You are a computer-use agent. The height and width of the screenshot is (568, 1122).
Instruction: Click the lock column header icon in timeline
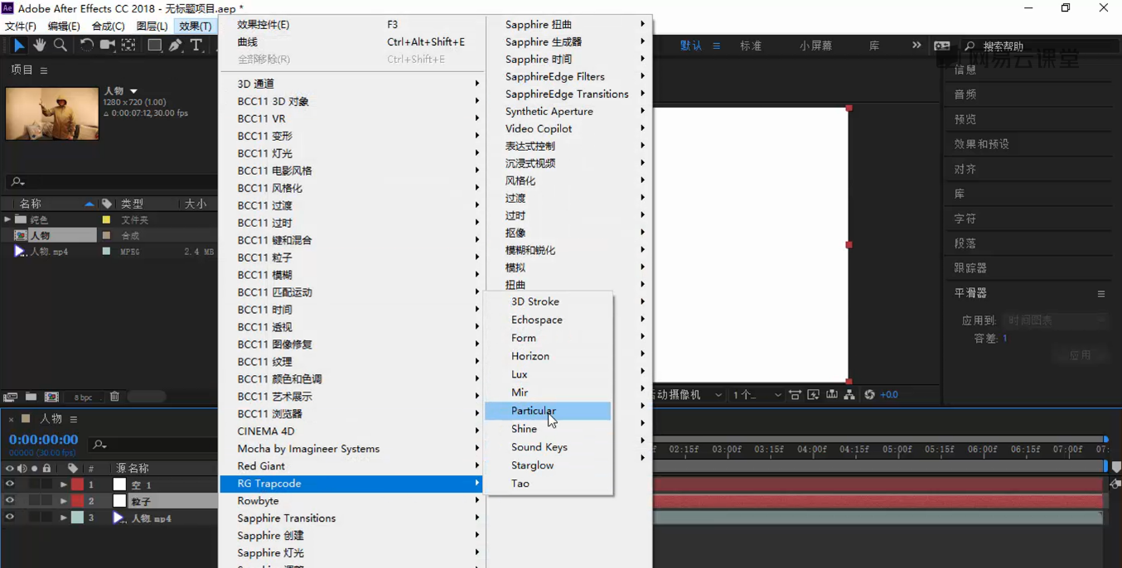[46, 469]
